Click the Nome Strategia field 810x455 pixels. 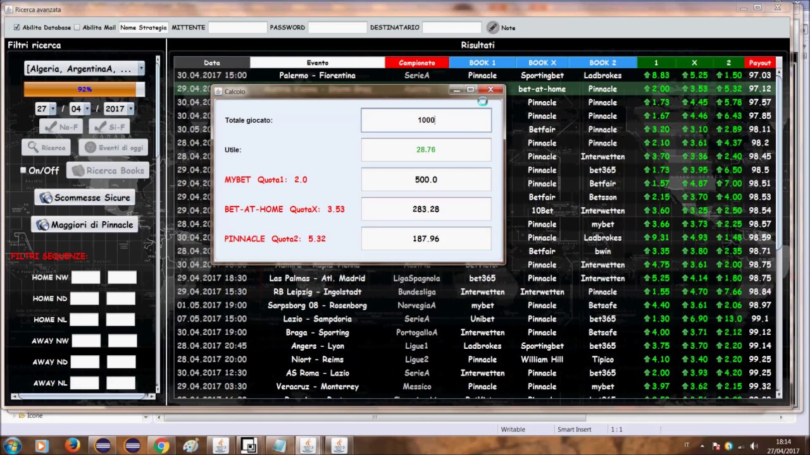(144, 27)
